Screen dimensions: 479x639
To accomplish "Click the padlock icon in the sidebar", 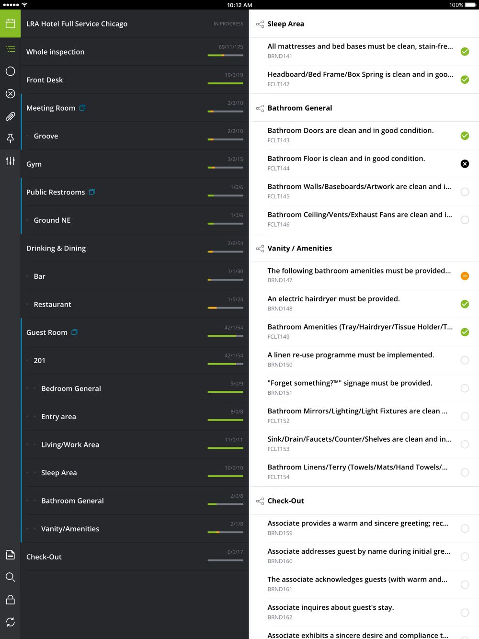I will tap(10, 600).
